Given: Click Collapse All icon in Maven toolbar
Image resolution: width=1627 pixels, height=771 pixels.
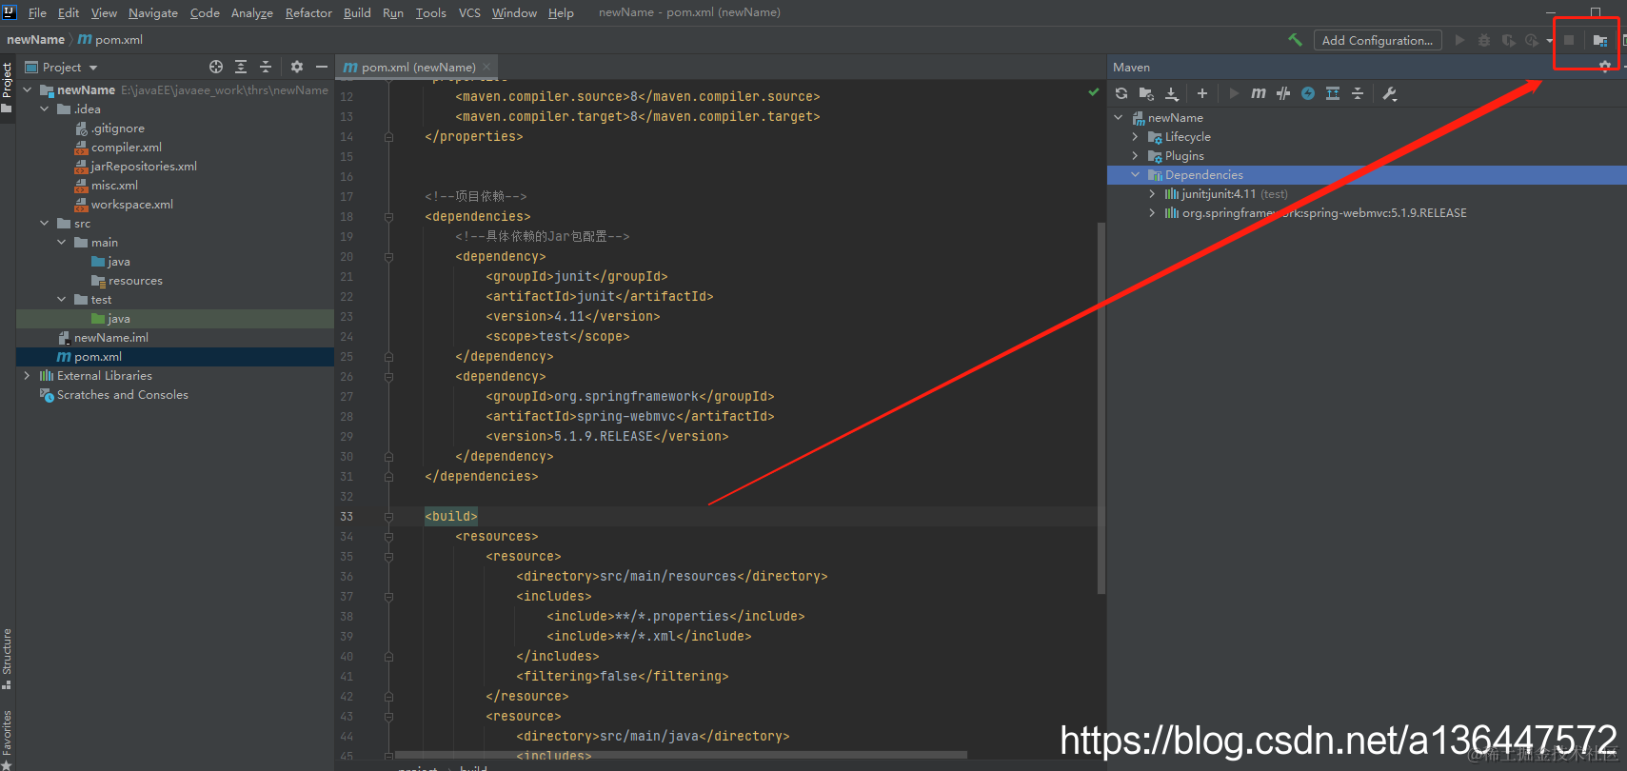Looking at the screenshot, I should pyautogui.click(x=1358, y=93).
